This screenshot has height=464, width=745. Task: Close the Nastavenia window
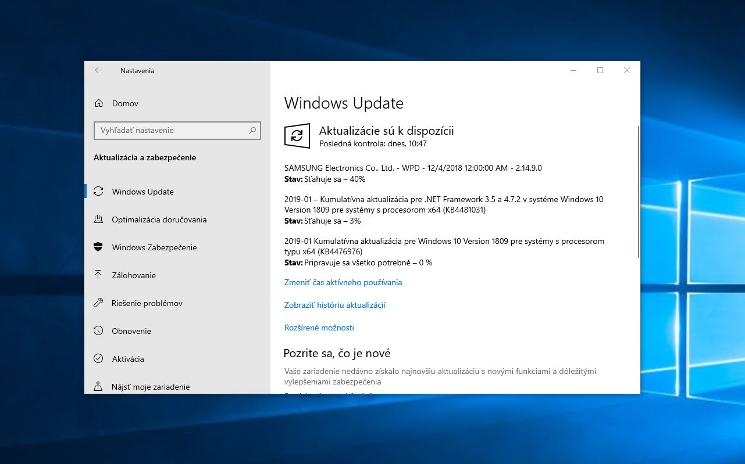click(627, 70)
